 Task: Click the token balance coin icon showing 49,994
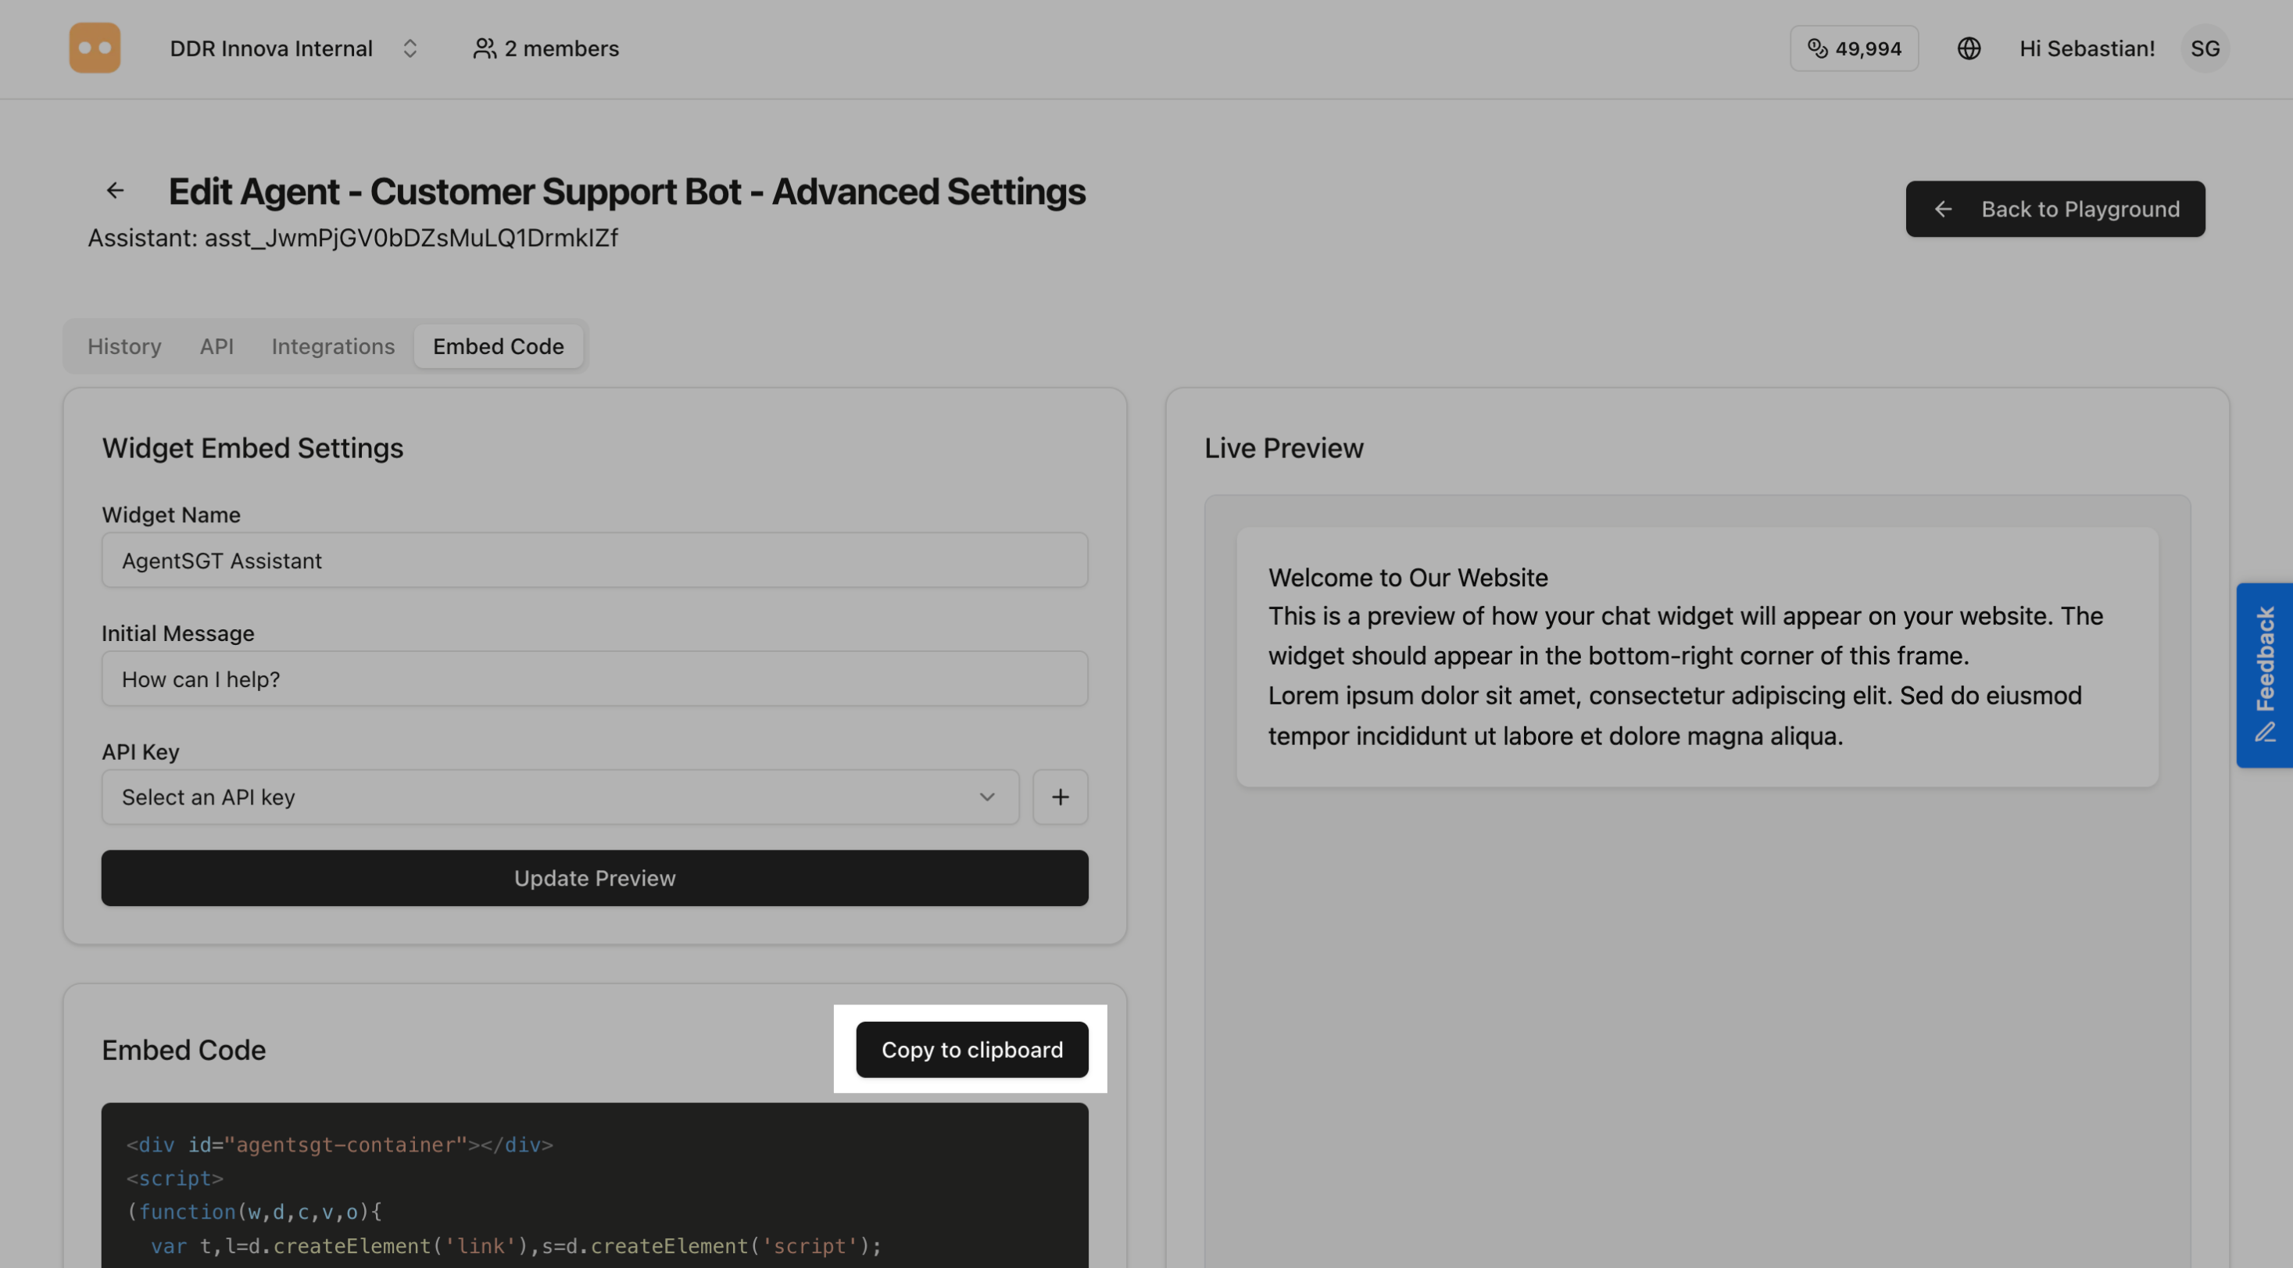pyautogui.click(x=1819, y=48)
